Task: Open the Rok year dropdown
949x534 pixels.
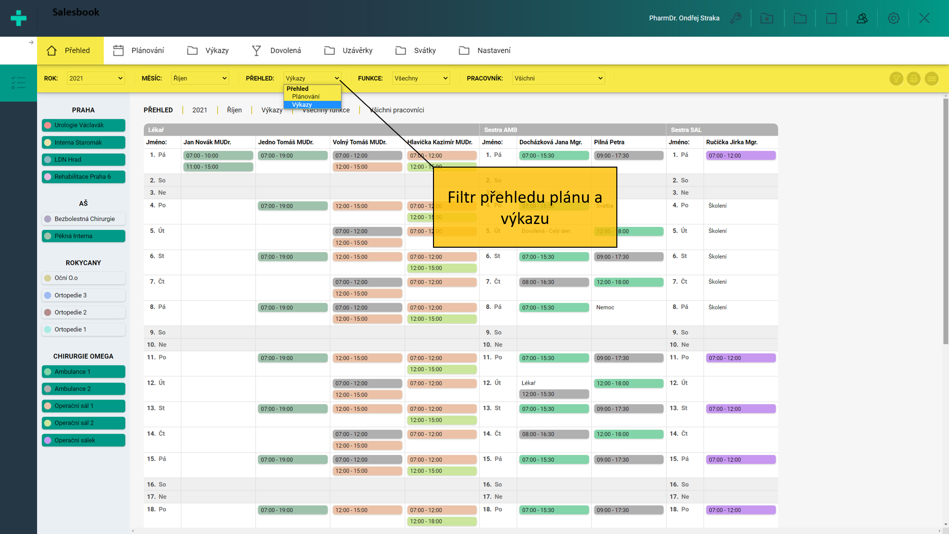Action: [96, 78]
